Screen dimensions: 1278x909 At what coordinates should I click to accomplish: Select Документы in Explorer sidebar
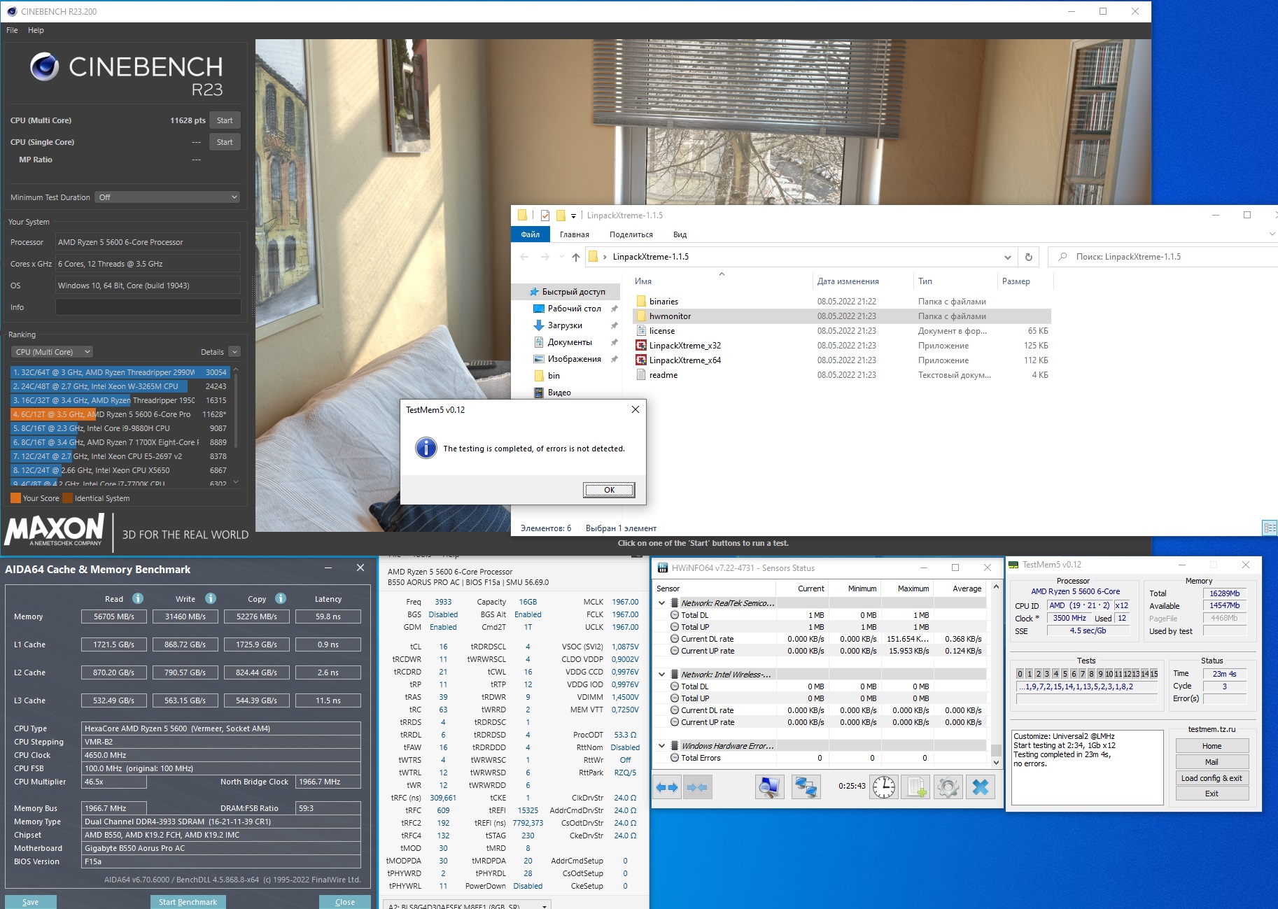click(570, 342)
